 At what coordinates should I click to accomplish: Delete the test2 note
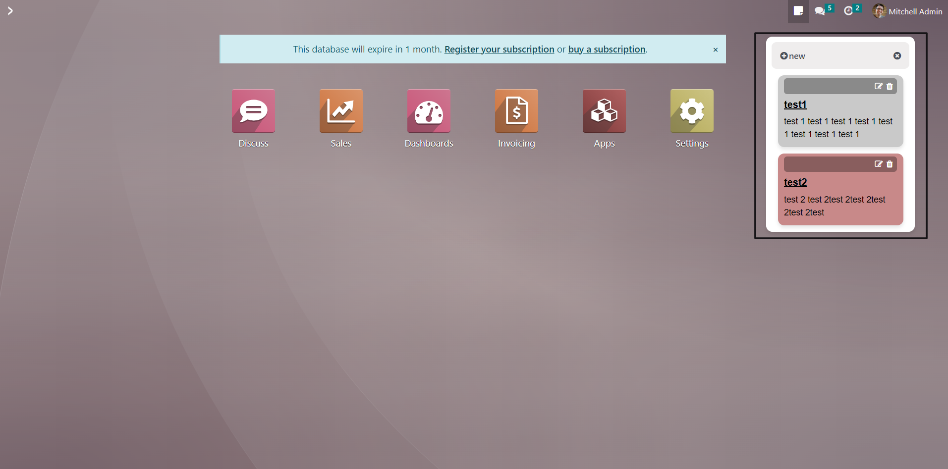tap(890, 164)
